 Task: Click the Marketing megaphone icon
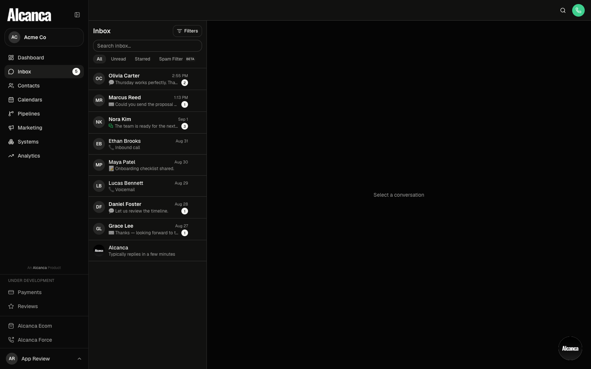point(11,128)
